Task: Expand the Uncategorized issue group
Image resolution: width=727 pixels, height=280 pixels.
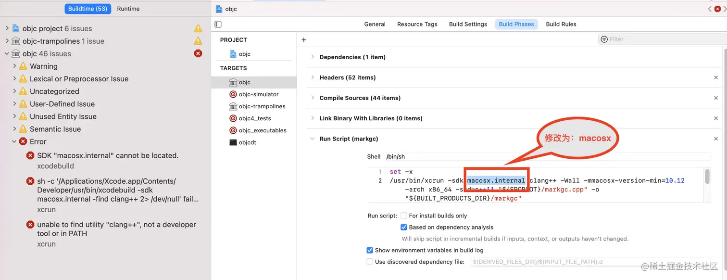Action: [15, 91]
